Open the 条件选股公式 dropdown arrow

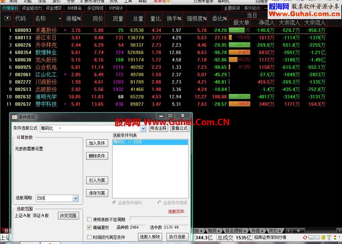pos(143,129)
